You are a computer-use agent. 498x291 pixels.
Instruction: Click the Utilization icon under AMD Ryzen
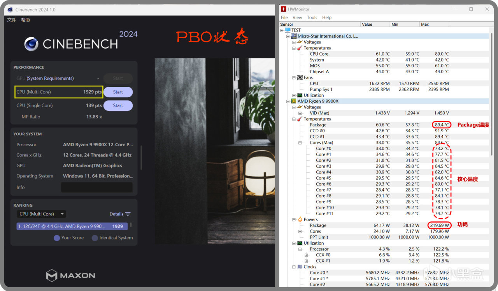[300, 243]
